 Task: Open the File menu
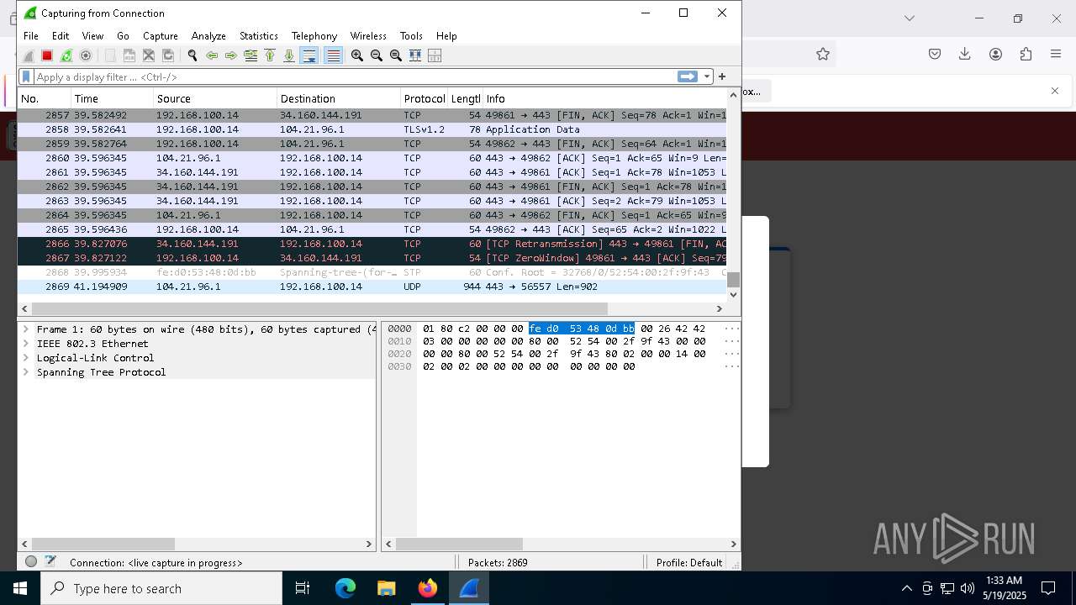[31, 36]
